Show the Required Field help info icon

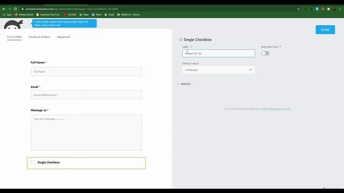click(x=281, y=47)
